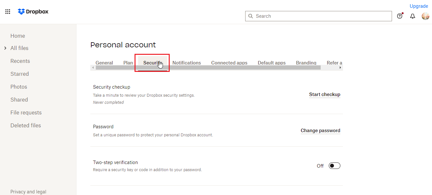Click the Dropbox logo
Viewport: 432px width, 195px height.
(x=33, y=12)
